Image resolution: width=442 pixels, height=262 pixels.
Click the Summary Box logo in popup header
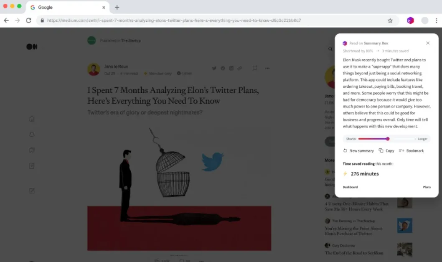pyautogui.click(x=345, y=43)
